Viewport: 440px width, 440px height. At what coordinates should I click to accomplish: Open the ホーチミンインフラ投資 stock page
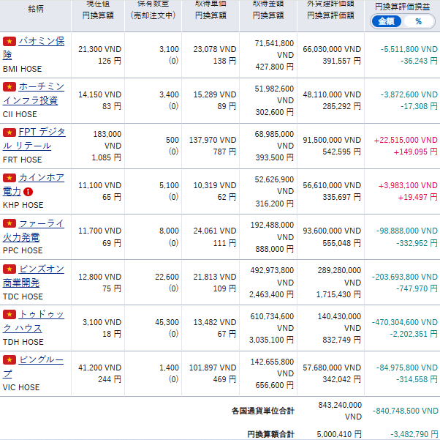pyautogui.click(x=40, y=87)
